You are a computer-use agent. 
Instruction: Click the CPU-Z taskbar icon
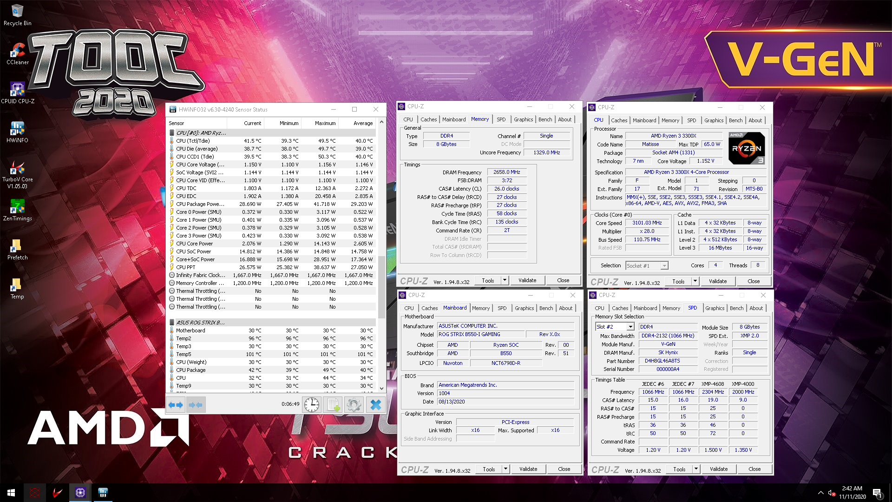pyautogui.click(x=80, y=493)
